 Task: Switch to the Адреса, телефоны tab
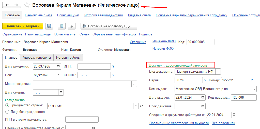37,58
